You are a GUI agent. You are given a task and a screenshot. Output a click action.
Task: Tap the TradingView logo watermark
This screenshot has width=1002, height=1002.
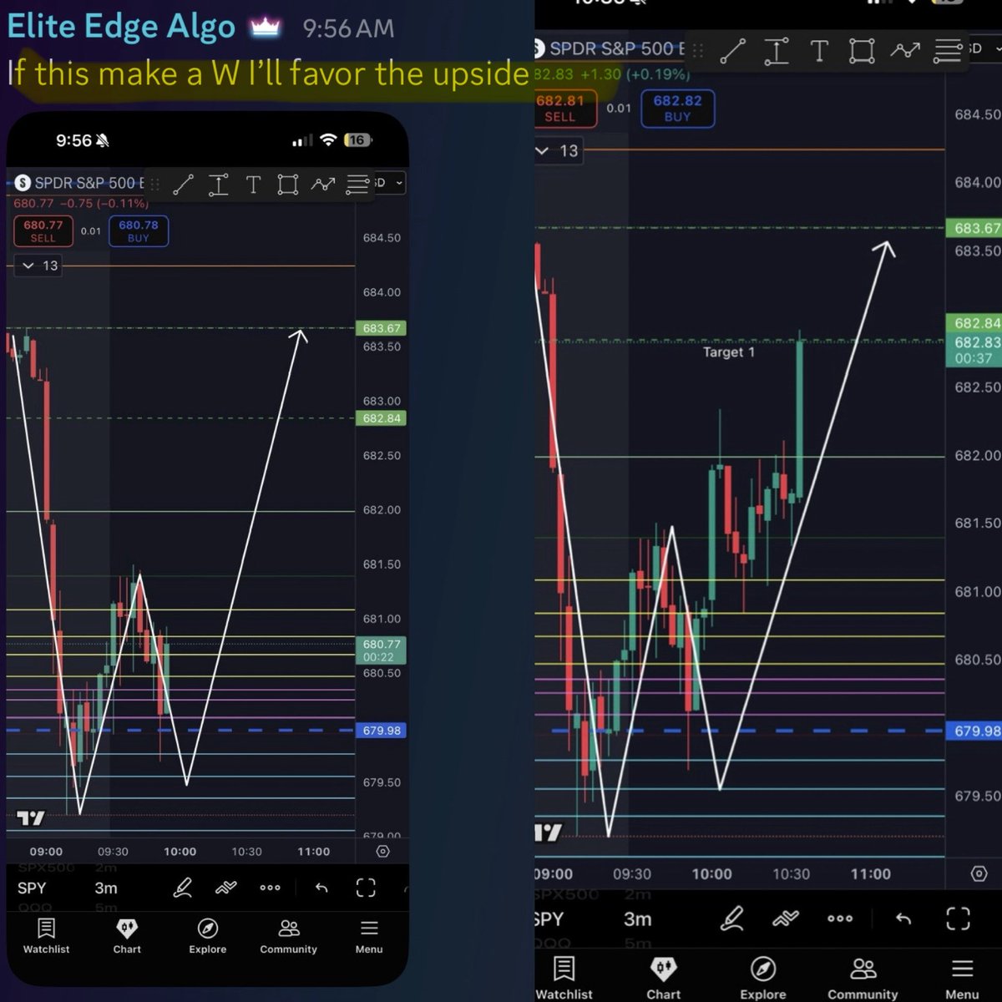[32, 817]
